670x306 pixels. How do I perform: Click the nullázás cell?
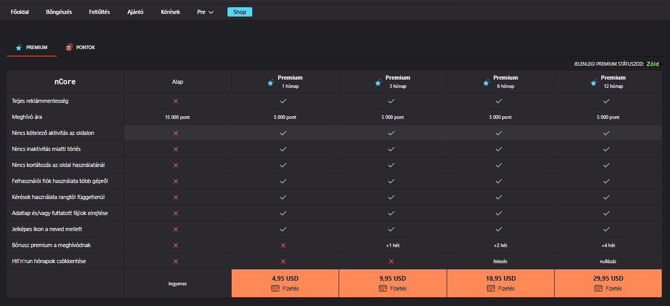point(608,262)
